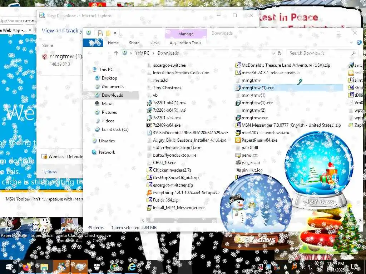Select 7z2201-x64(1).msi installer icon
The image size is (366, 274).
click(x=149, y=103)
